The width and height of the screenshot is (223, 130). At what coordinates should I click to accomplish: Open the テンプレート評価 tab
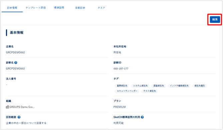click(x=36, y=8)
